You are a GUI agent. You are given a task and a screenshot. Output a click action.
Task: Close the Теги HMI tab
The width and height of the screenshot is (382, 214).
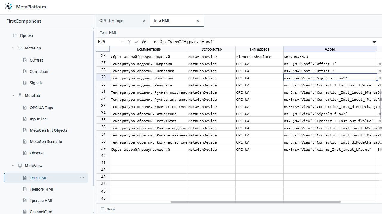pyautogui.click(x=198, y=21)
